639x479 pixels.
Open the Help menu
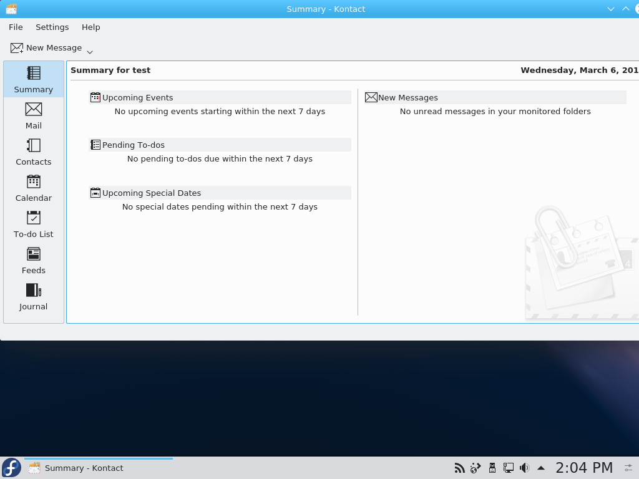pyautogui.click(x=91, y=27)
